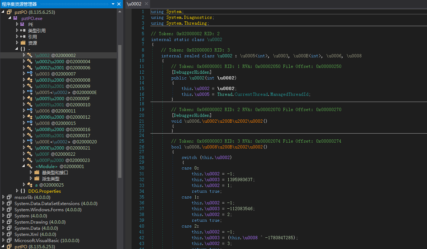Click the assembly tree scrollbar up arrow
Screen dimensions: 427x249
tap(120, 12)
